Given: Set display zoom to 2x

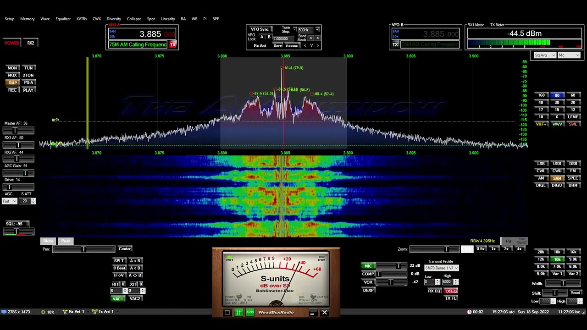Looking at the screenshot, I should [x=506, y=249].
